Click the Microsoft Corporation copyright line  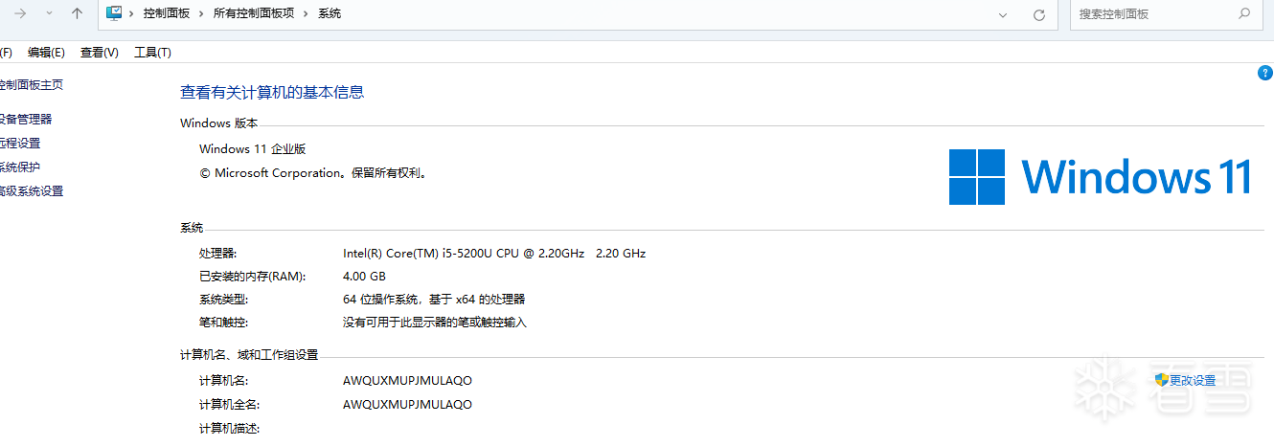pyautogui.click(x=313, y=173)
